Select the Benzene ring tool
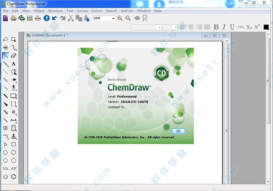The image size is (273, 191). [14, 176]
